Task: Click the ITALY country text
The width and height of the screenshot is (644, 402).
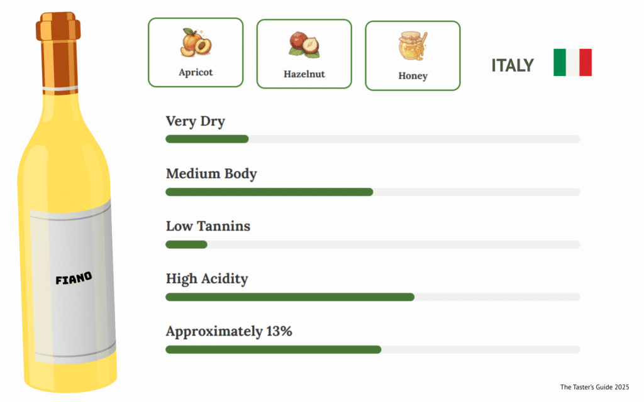Action: 513,65
